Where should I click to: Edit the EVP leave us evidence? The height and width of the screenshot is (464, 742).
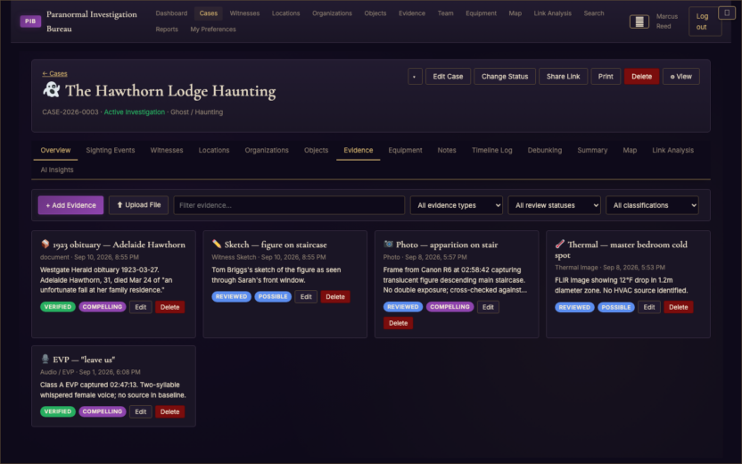(x=141, y=411)
